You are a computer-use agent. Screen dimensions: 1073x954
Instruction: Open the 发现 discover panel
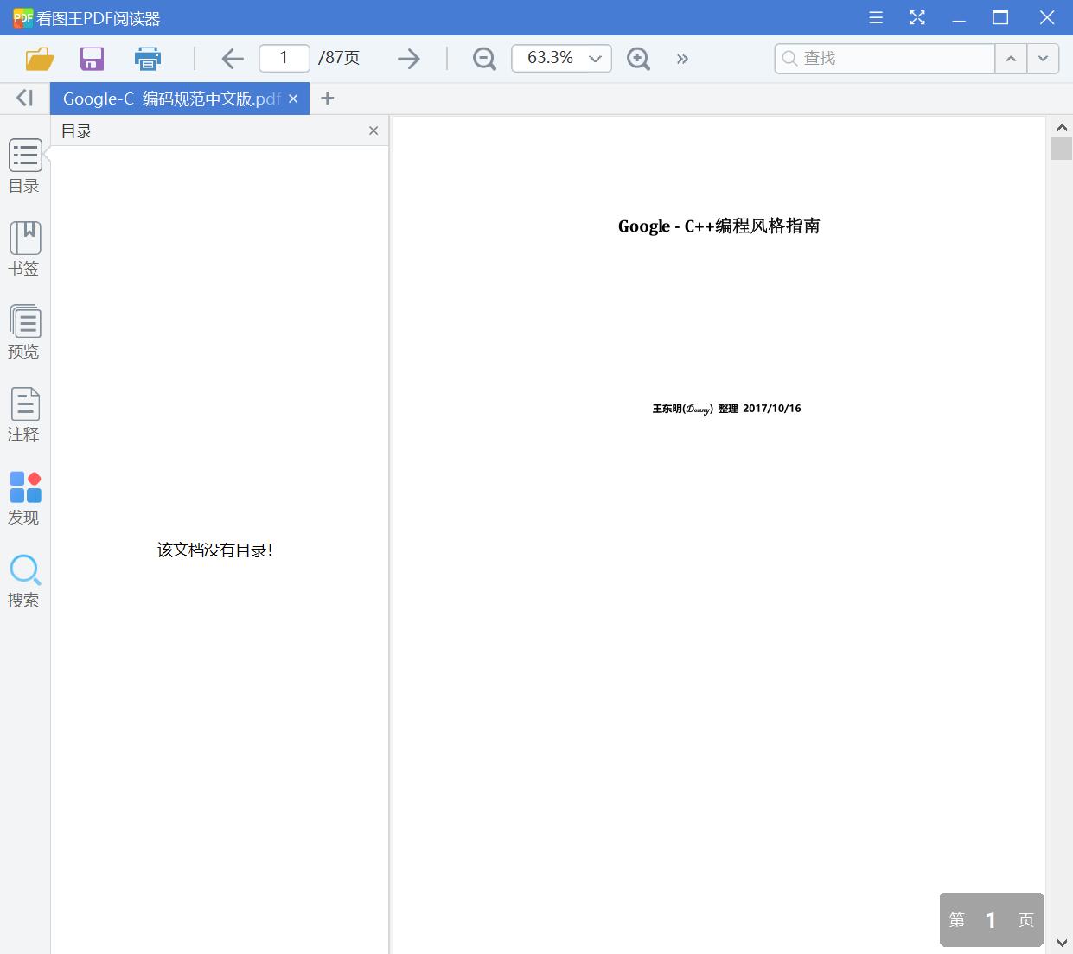(x=24, y=496)
